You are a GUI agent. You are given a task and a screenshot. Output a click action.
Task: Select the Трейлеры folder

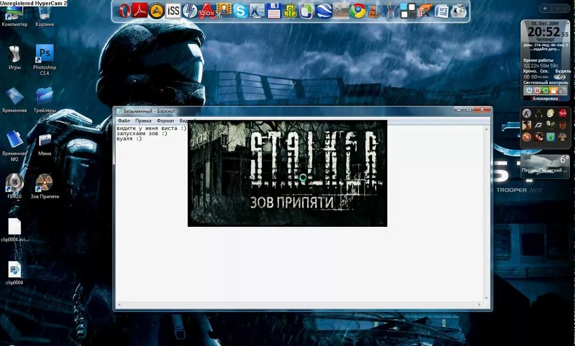click(45, 100)
